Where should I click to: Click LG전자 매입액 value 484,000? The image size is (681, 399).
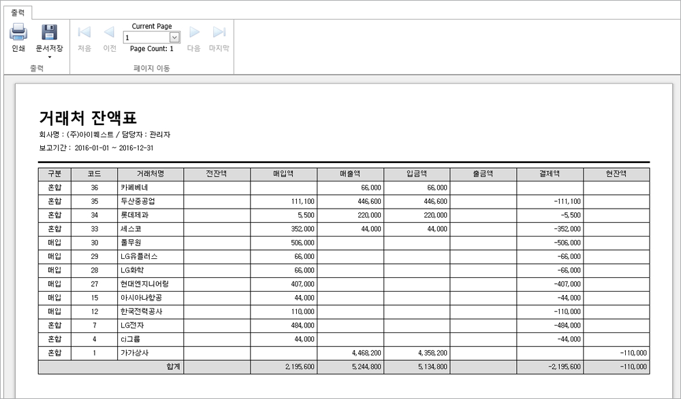tap(303, 326)
